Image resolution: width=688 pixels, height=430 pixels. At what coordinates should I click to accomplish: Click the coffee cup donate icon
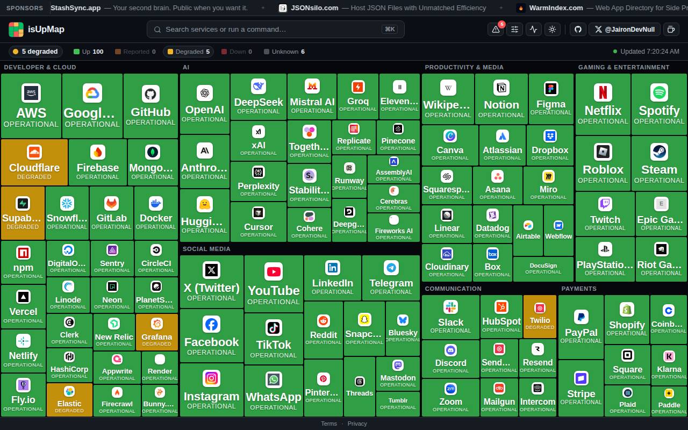tap(671, 30)
